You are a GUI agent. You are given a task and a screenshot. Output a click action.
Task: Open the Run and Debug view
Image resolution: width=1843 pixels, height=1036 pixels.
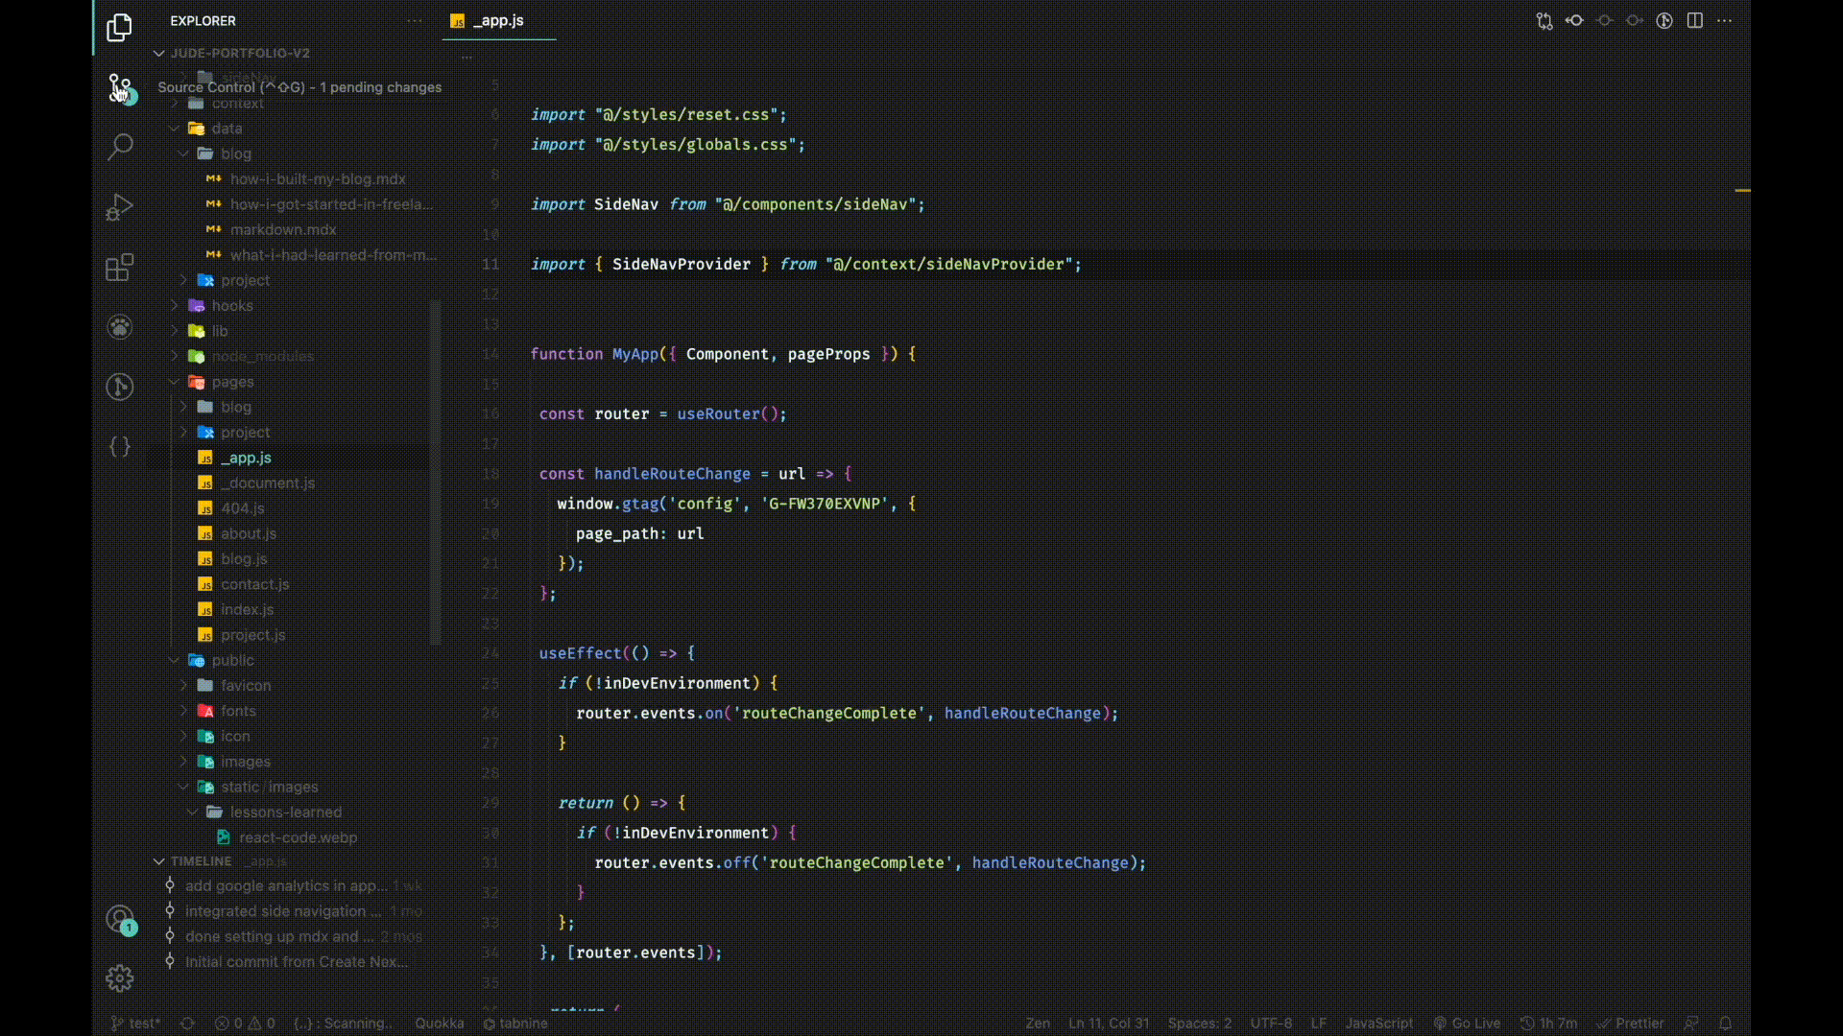[119, 207]
